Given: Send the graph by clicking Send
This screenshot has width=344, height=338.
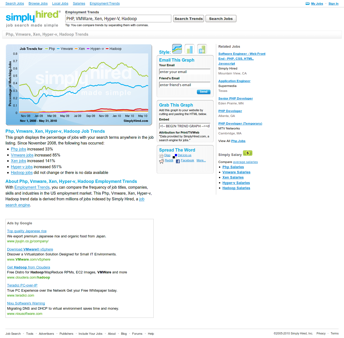Looking at the screenshot, I should pyautogui.click(x=203, y=92).
